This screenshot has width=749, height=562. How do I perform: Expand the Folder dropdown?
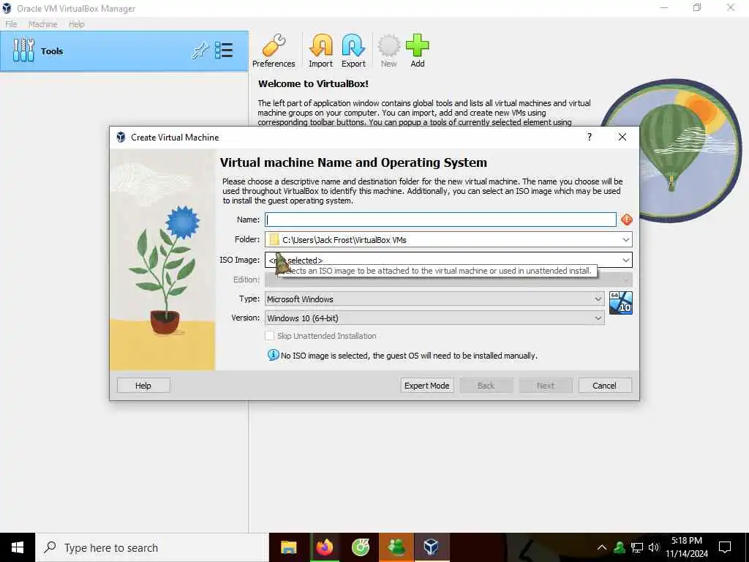point(626,239)
